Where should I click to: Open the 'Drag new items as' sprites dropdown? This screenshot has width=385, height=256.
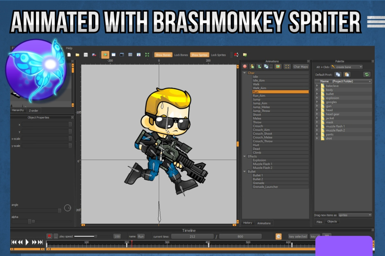(355, 215)
